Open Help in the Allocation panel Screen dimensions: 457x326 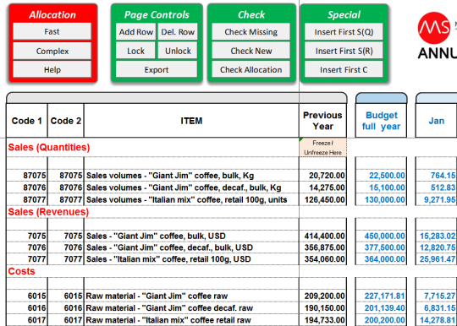[52, 69]
